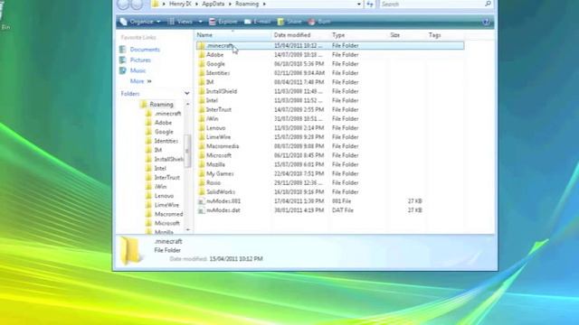Screen dimensions: 579x325
Task: Click the Back navigation button
Action: tap(123, 4)
